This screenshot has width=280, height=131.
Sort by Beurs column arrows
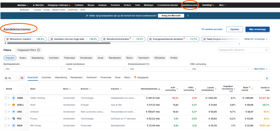(70, 89)
